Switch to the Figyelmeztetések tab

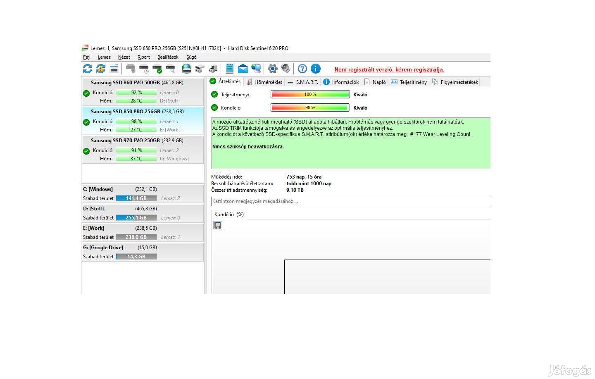tap(455, 82)
